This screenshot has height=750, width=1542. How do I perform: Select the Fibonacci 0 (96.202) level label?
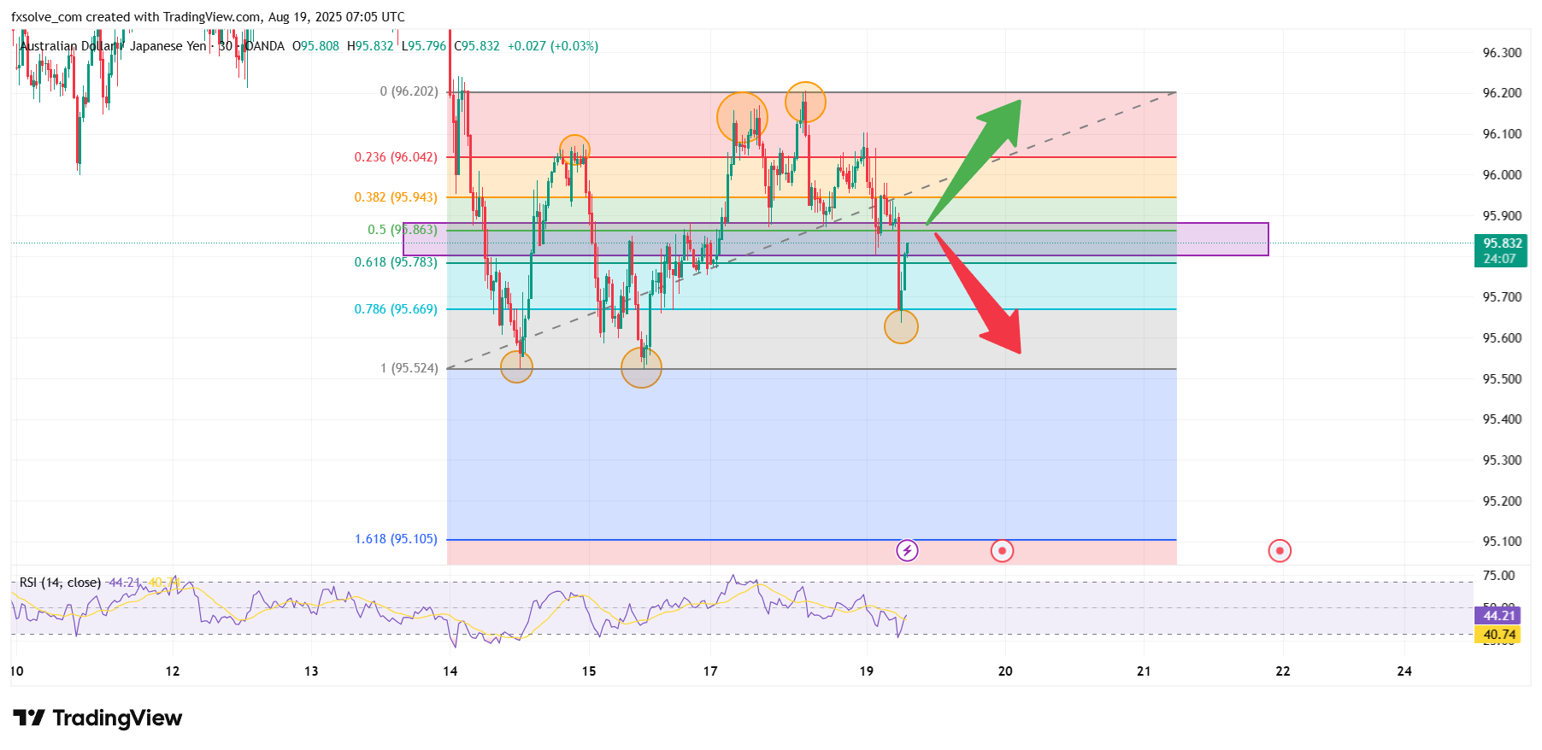[x=409, y=91]
